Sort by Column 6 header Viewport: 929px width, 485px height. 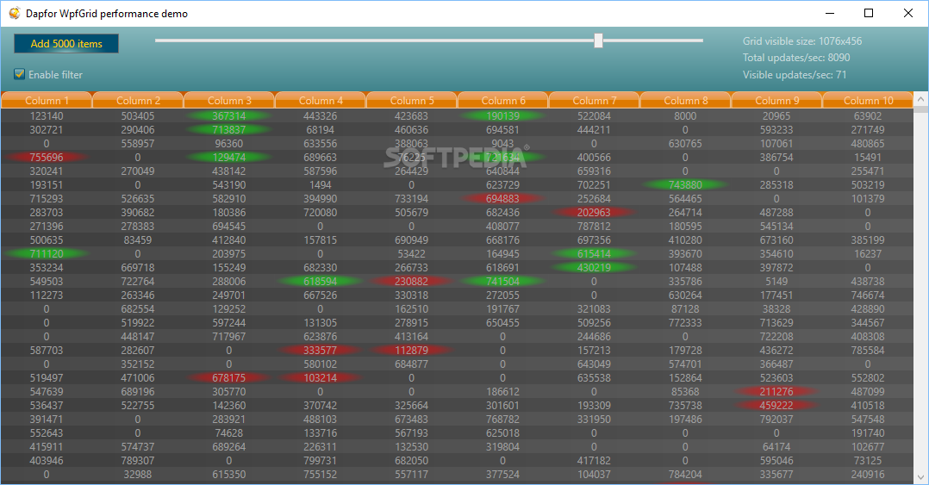tap(503, 101)
